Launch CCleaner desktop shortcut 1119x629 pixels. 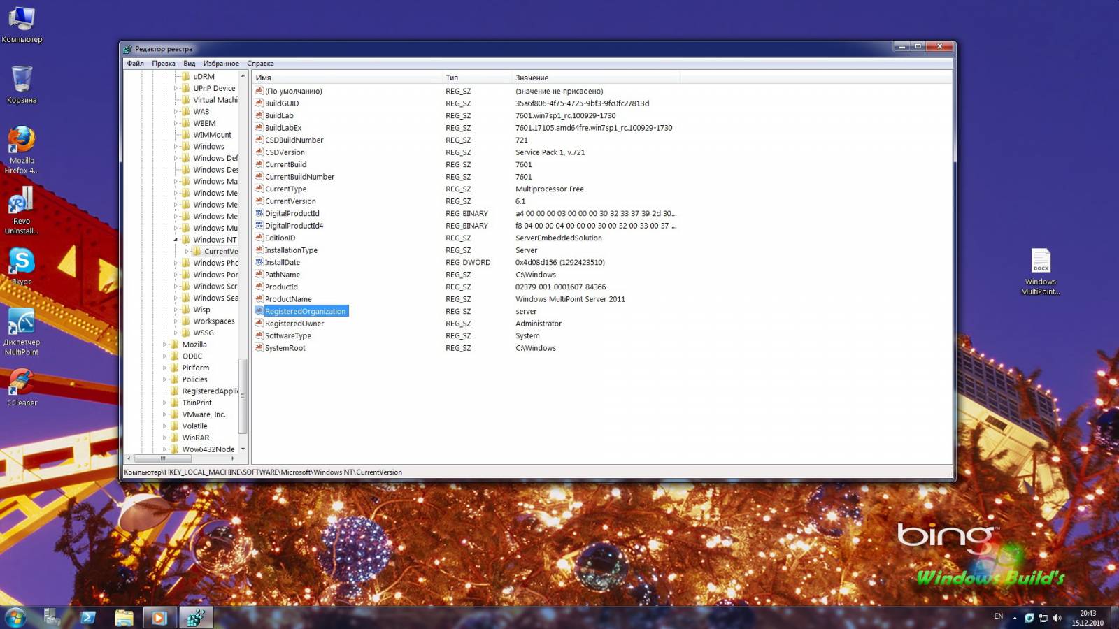pos(22,386)
